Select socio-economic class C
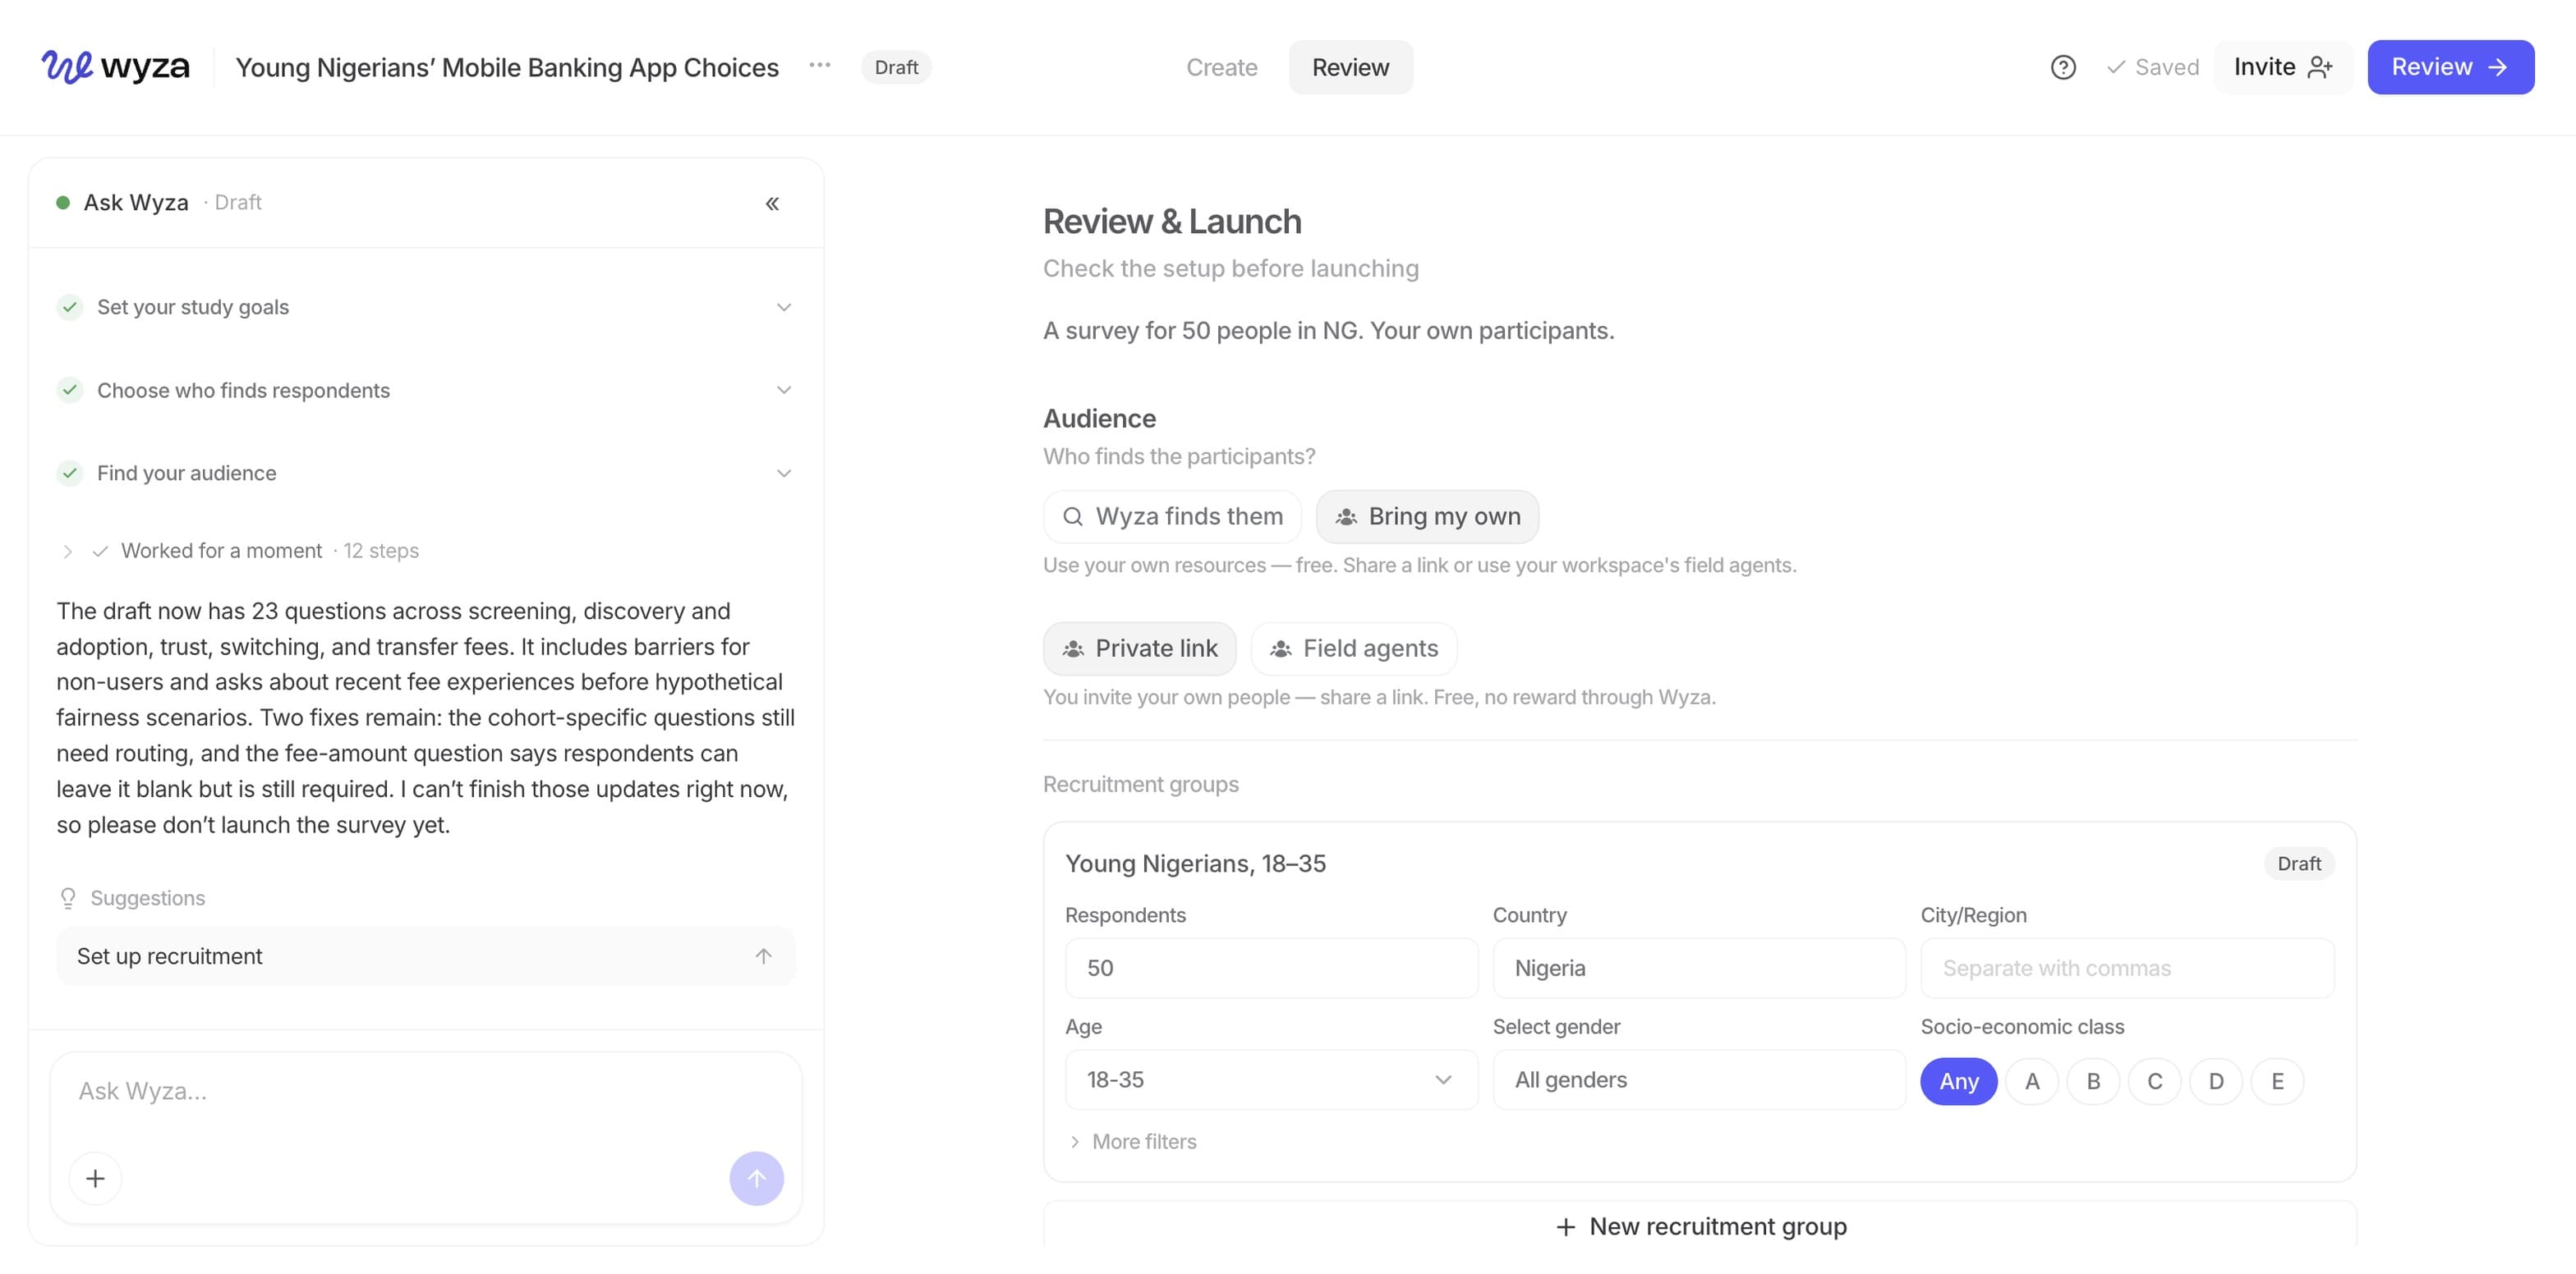Viewport: 2576px width, 1274px height. (x=2154, y=1081)
